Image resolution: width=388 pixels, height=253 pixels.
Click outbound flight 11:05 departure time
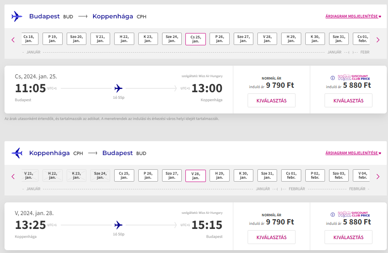pyautogui.click(x=30, y=88)
